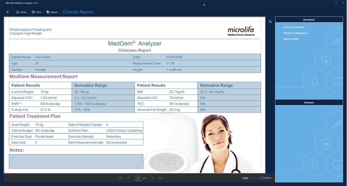This screenshot has width=347, height=186.
Task: Select the gender value Female
Action: (41, 70)
